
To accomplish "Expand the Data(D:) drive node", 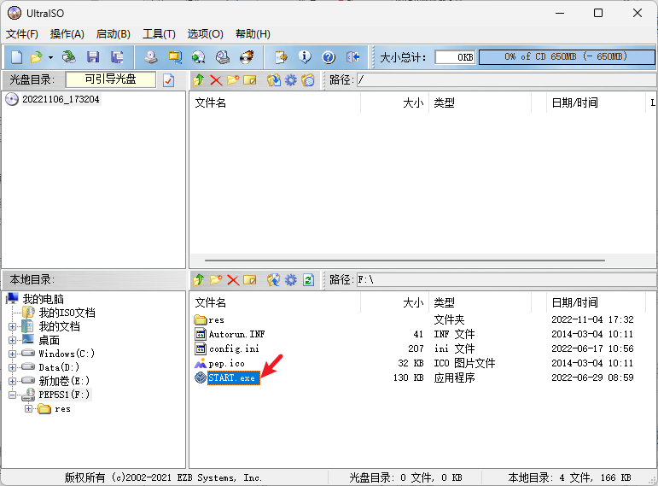I will point(12,367).
